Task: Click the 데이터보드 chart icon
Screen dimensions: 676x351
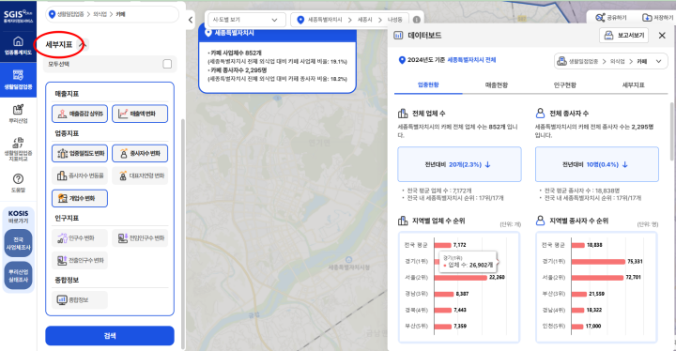Action: click(x=398, y=36)
